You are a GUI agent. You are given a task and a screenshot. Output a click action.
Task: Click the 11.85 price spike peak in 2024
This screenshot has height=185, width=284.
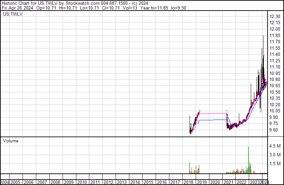coord(263,36)
